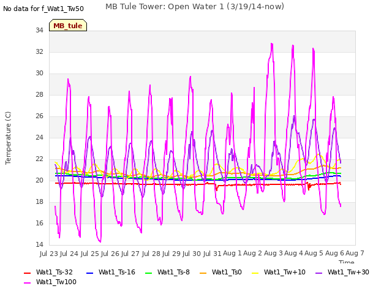Viewport: 392px width, 294px height.
Task: Click the 34 y-axis tick label
Action: (39, 30)
